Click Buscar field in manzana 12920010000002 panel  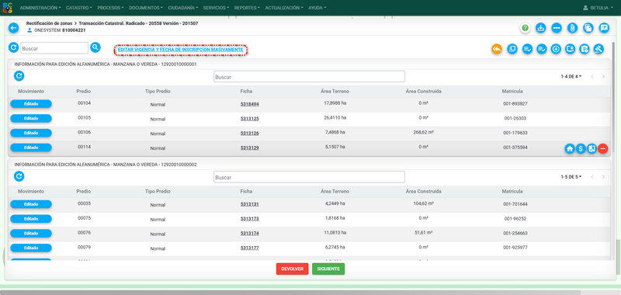(x=309, y=177)
